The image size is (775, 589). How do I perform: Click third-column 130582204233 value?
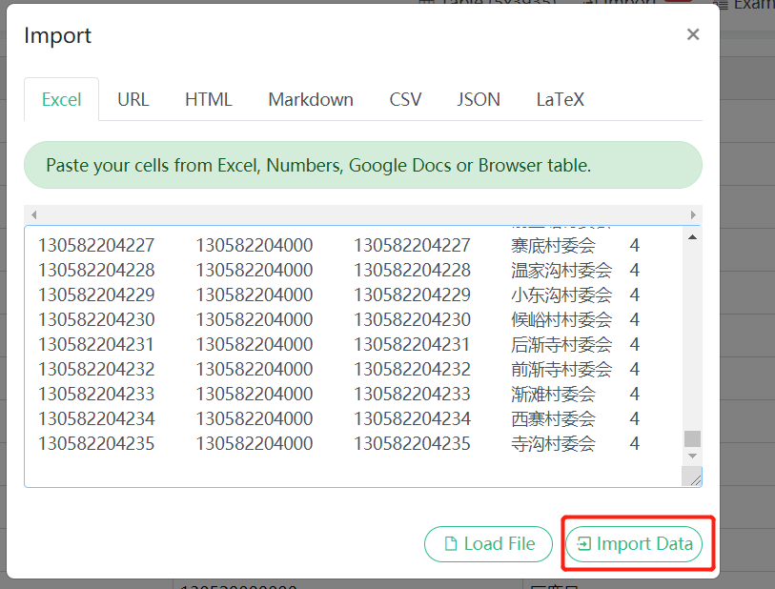[x=412, y=394]
